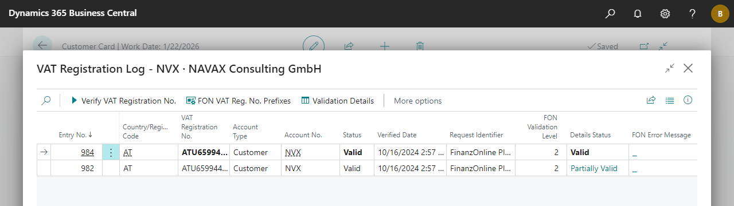The width and height of the screenshot is (734, 206).
Task: Show more options for entry 984
Action: click(111, 152)
